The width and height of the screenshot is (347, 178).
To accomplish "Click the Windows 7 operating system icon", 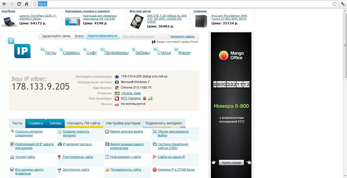I will pyautogui.click(x=117, y=82).
